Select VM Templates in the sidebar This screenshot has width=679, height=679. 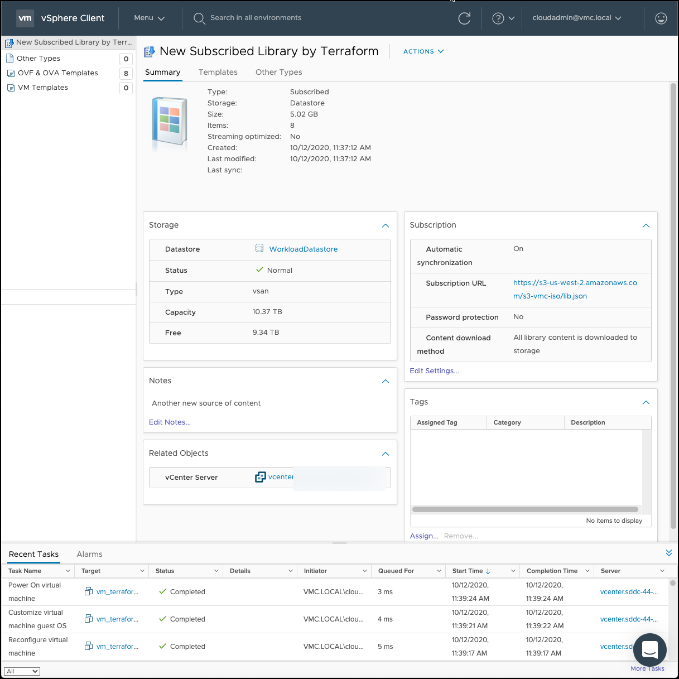[x=42, y=87]
